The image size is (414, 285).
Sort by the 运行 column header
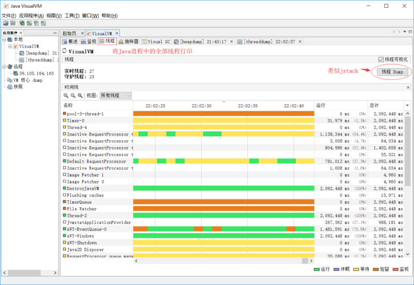(x=341, y=105)
